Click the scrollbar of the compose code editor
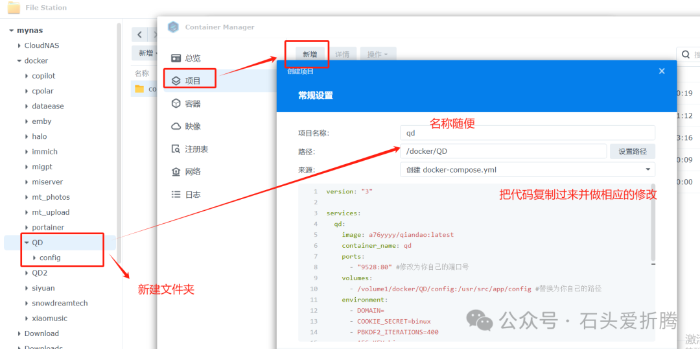This screenshot has height=349, width=700. click(653, 222)
